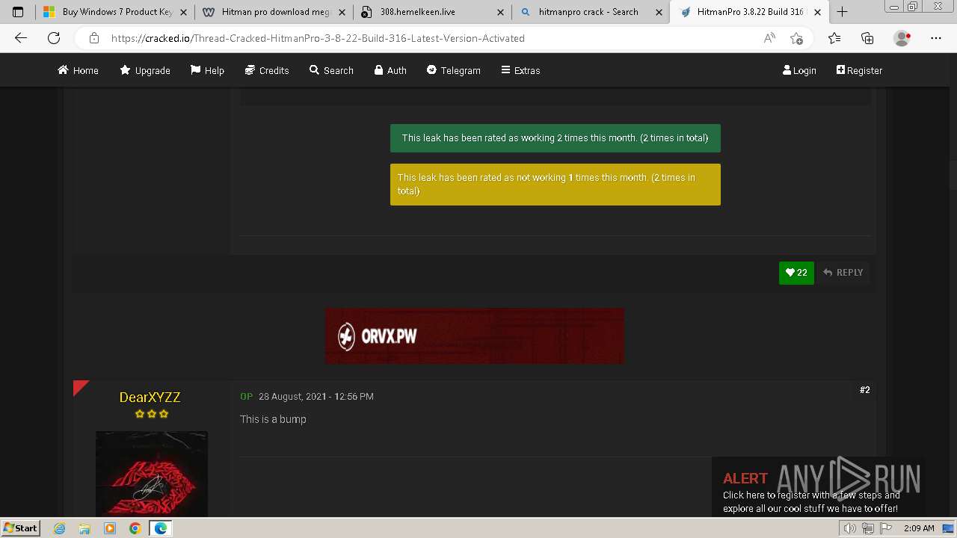
Task: Launch Chrome from taskbar
Action: [135, 528]
